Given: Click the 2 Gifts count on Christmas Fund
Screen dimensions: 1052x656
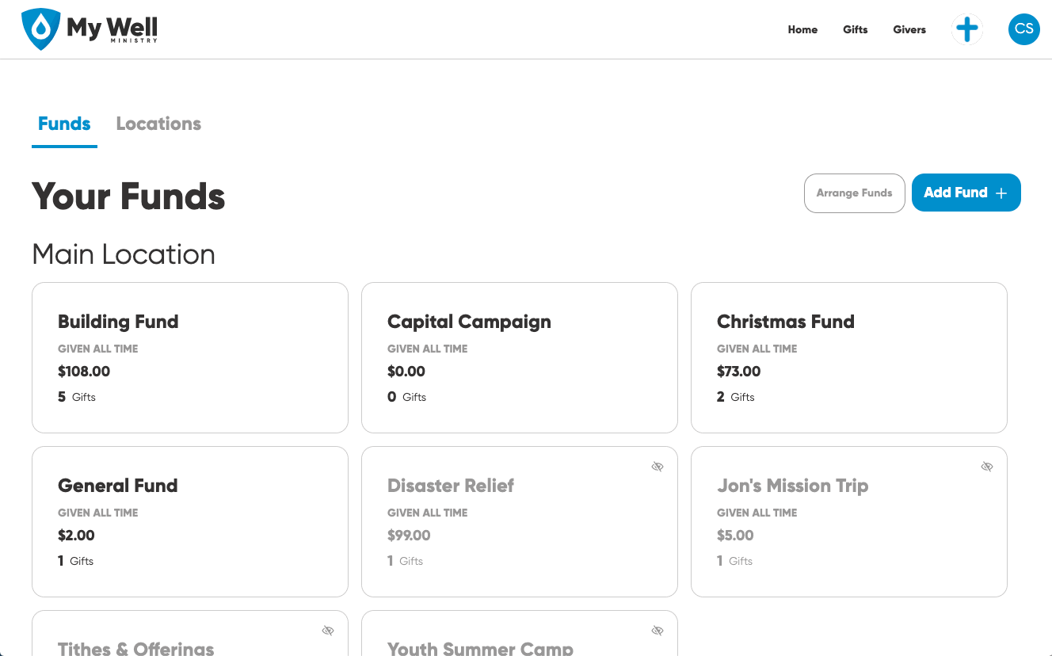Looking at the screenshot, I should (x=736, y=397).
